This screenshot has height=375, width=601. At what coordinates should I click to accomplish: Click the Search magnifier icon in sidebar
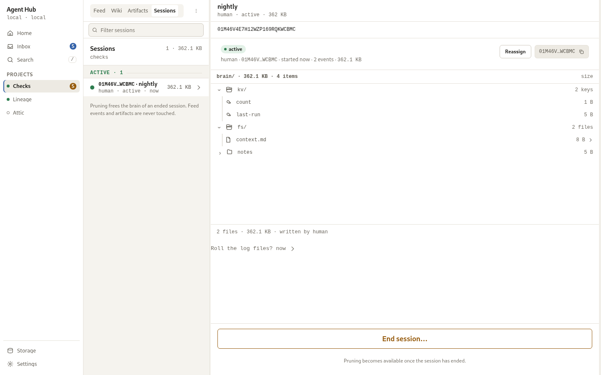(x=10, y=60)
